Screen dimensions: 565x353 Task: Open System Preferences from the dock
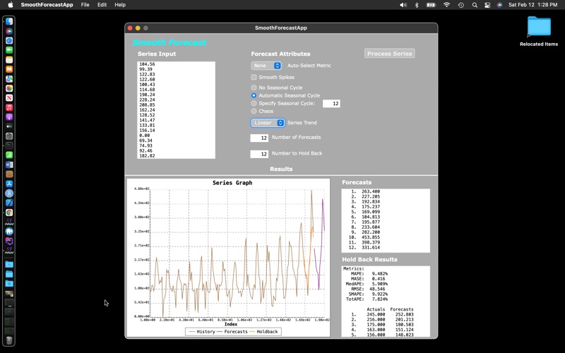point(9,136)
